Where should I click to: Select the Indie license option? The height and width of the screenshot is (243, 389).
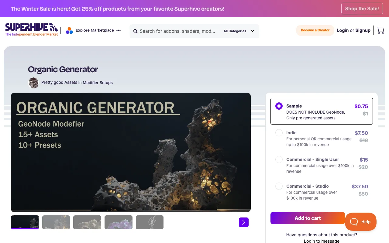[279, 133]
